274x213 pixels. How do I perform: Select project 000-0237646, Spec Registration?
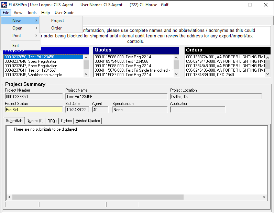click(31, 61)
